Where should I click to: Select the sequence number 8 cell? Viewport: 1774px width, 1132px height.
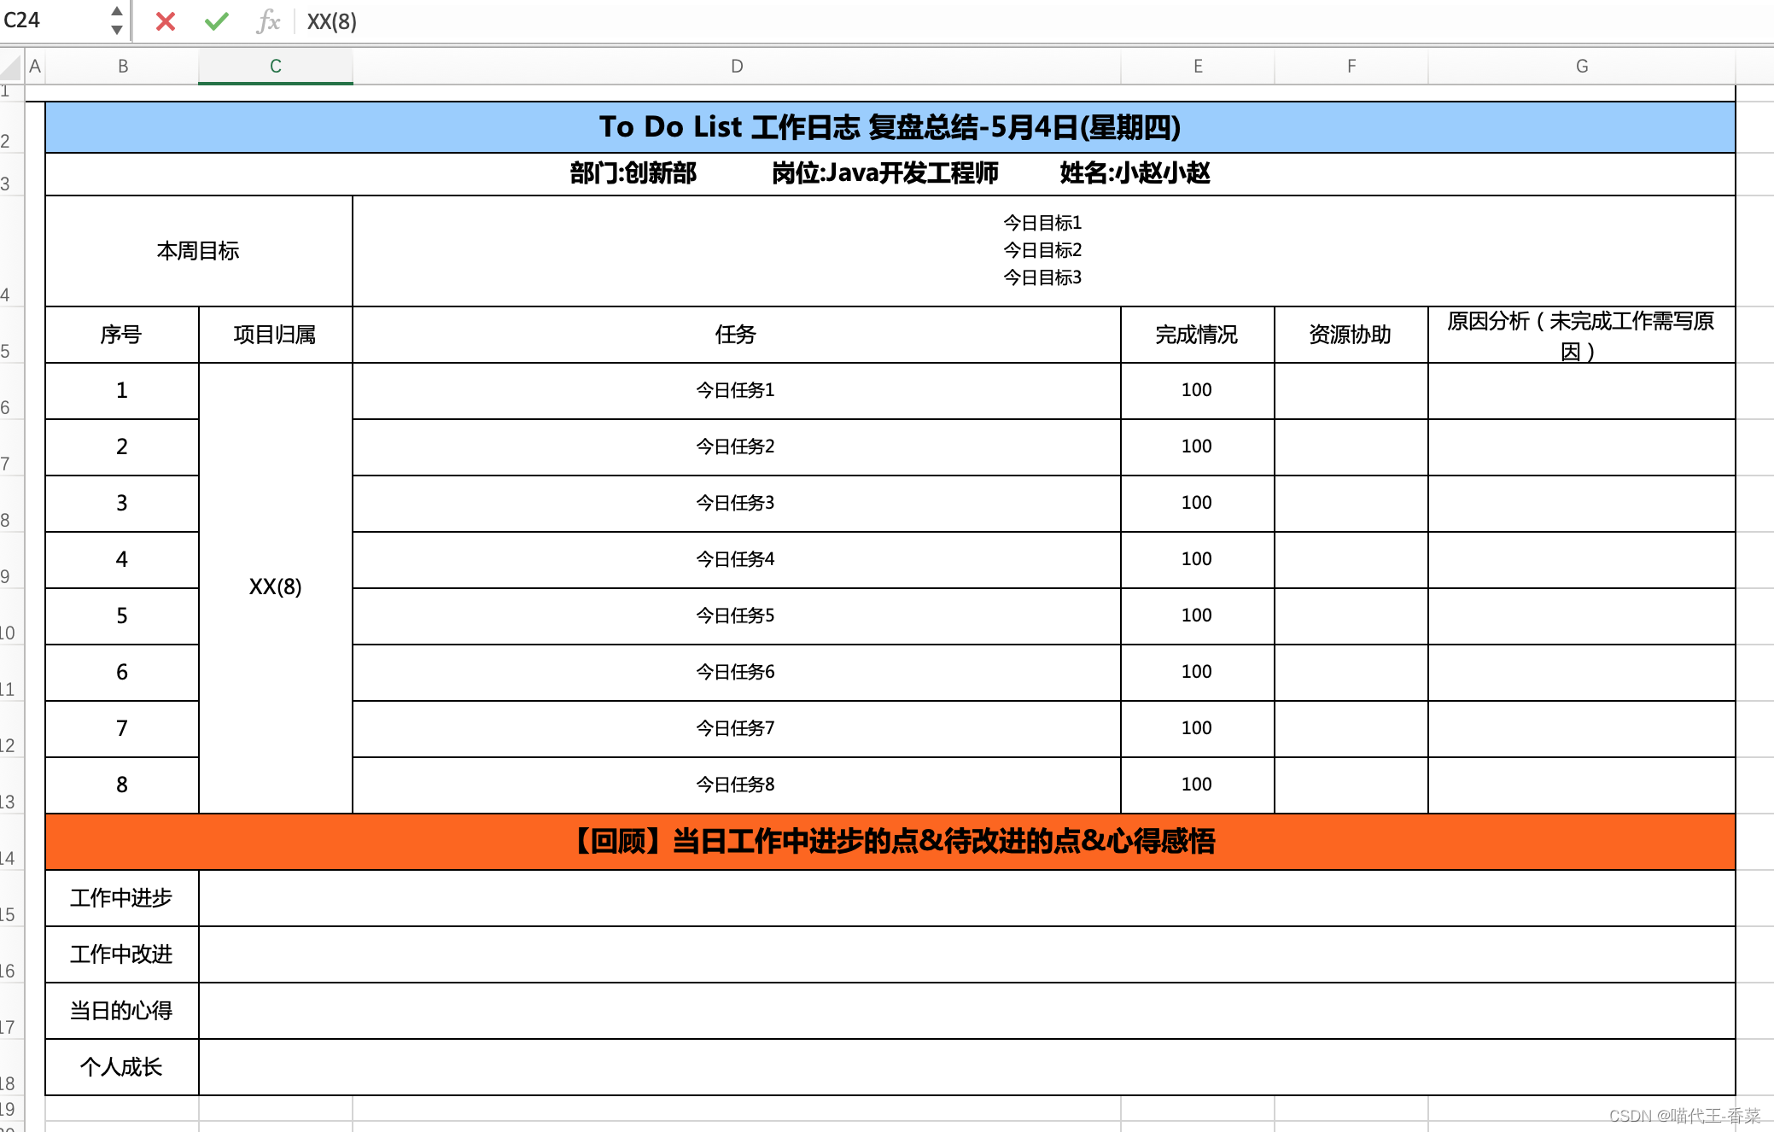click(x=122, y=785)
